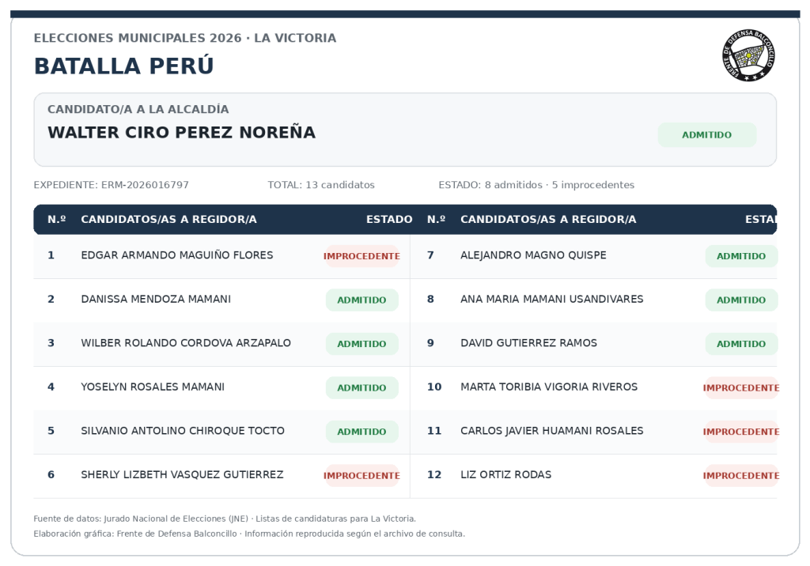Click the TOTAL: 13 candidatos label

point(321,185)
